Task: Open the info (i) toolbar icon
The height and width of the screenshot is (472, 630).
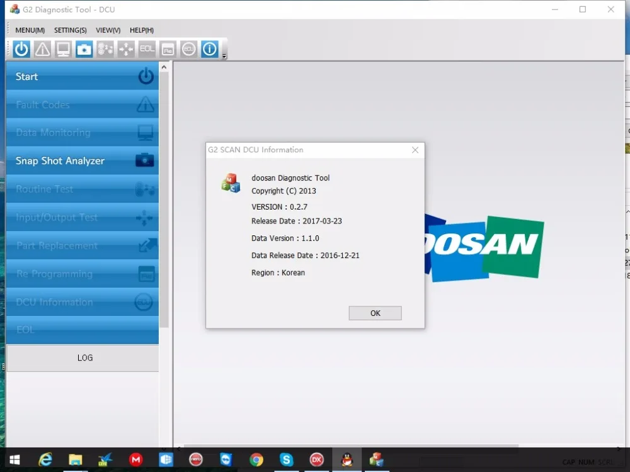Action: [209, 48]
